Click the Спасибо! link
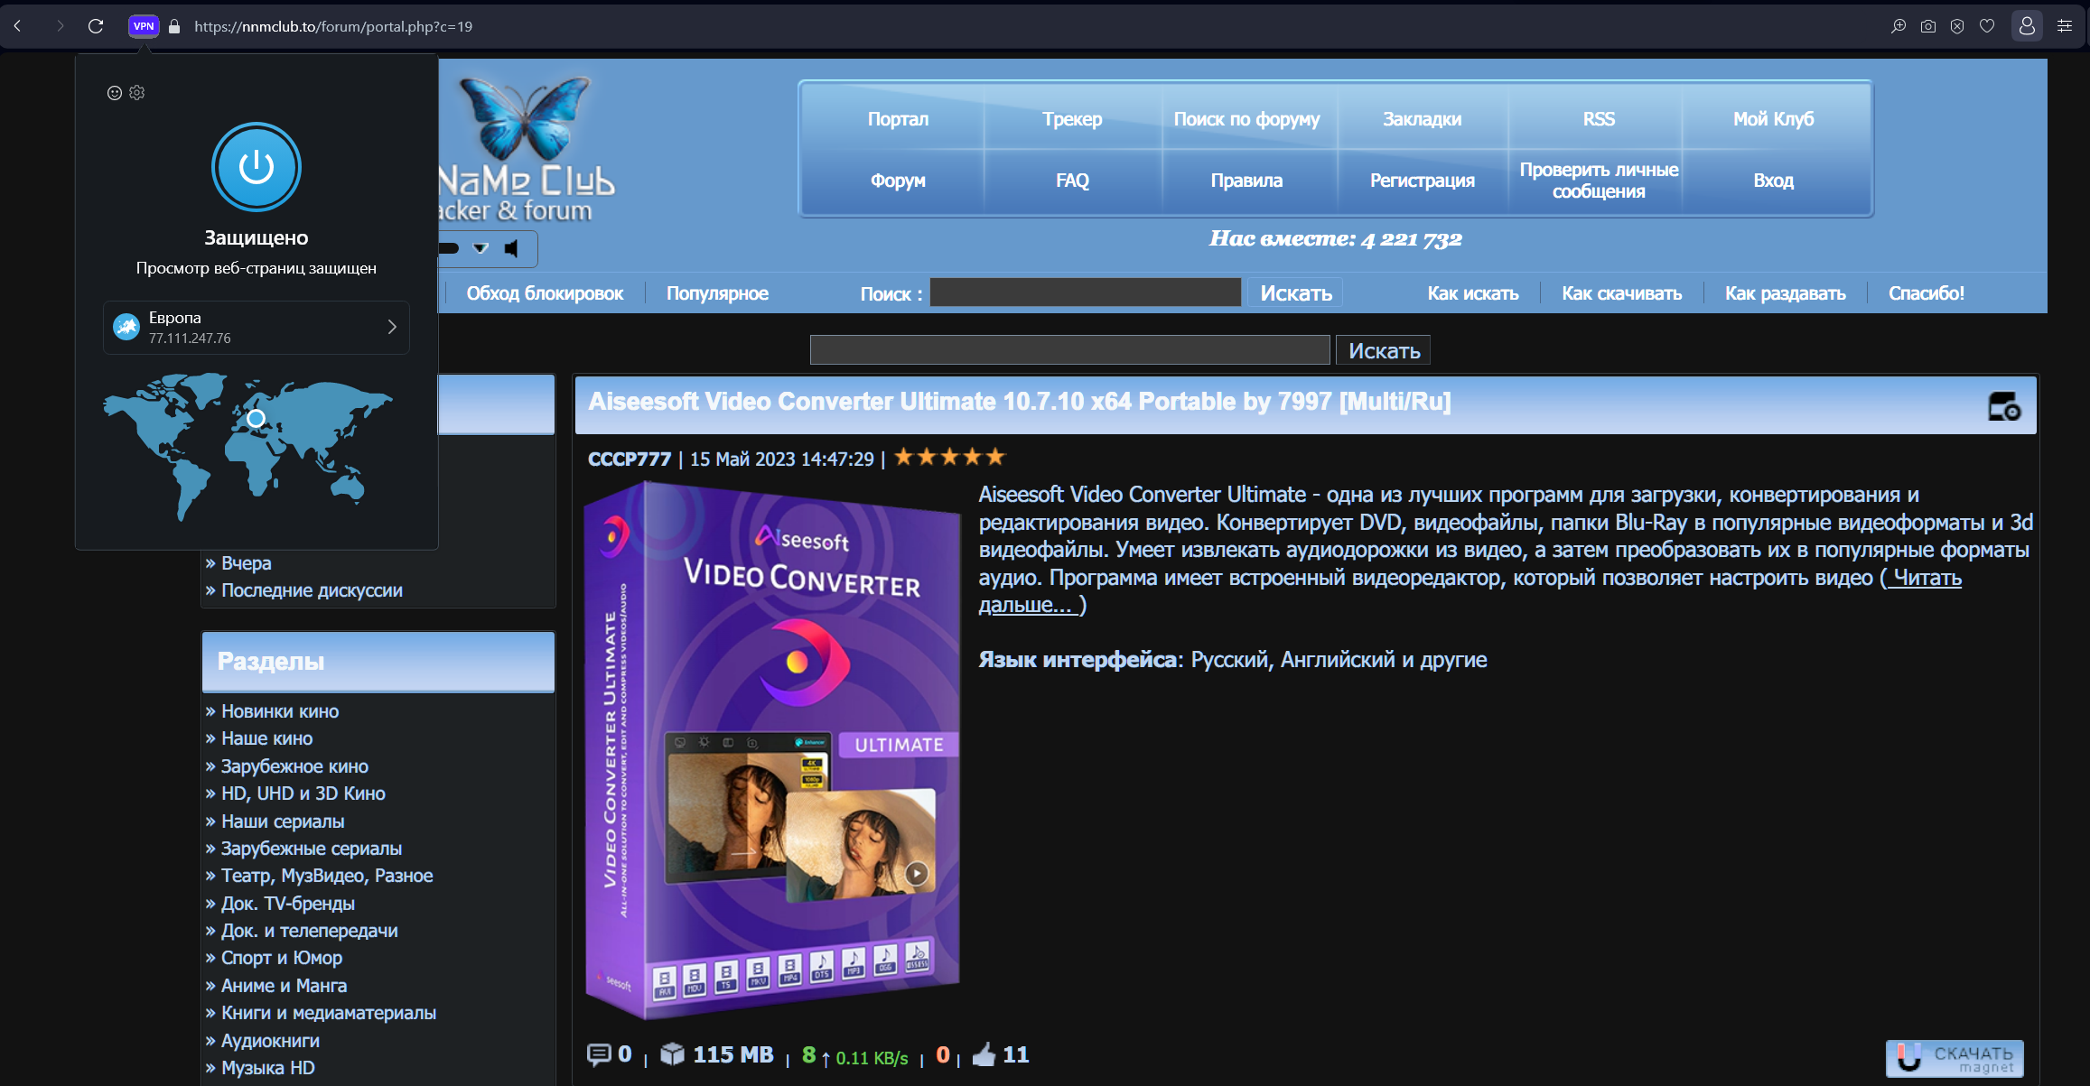 (x=1926, y=293)
